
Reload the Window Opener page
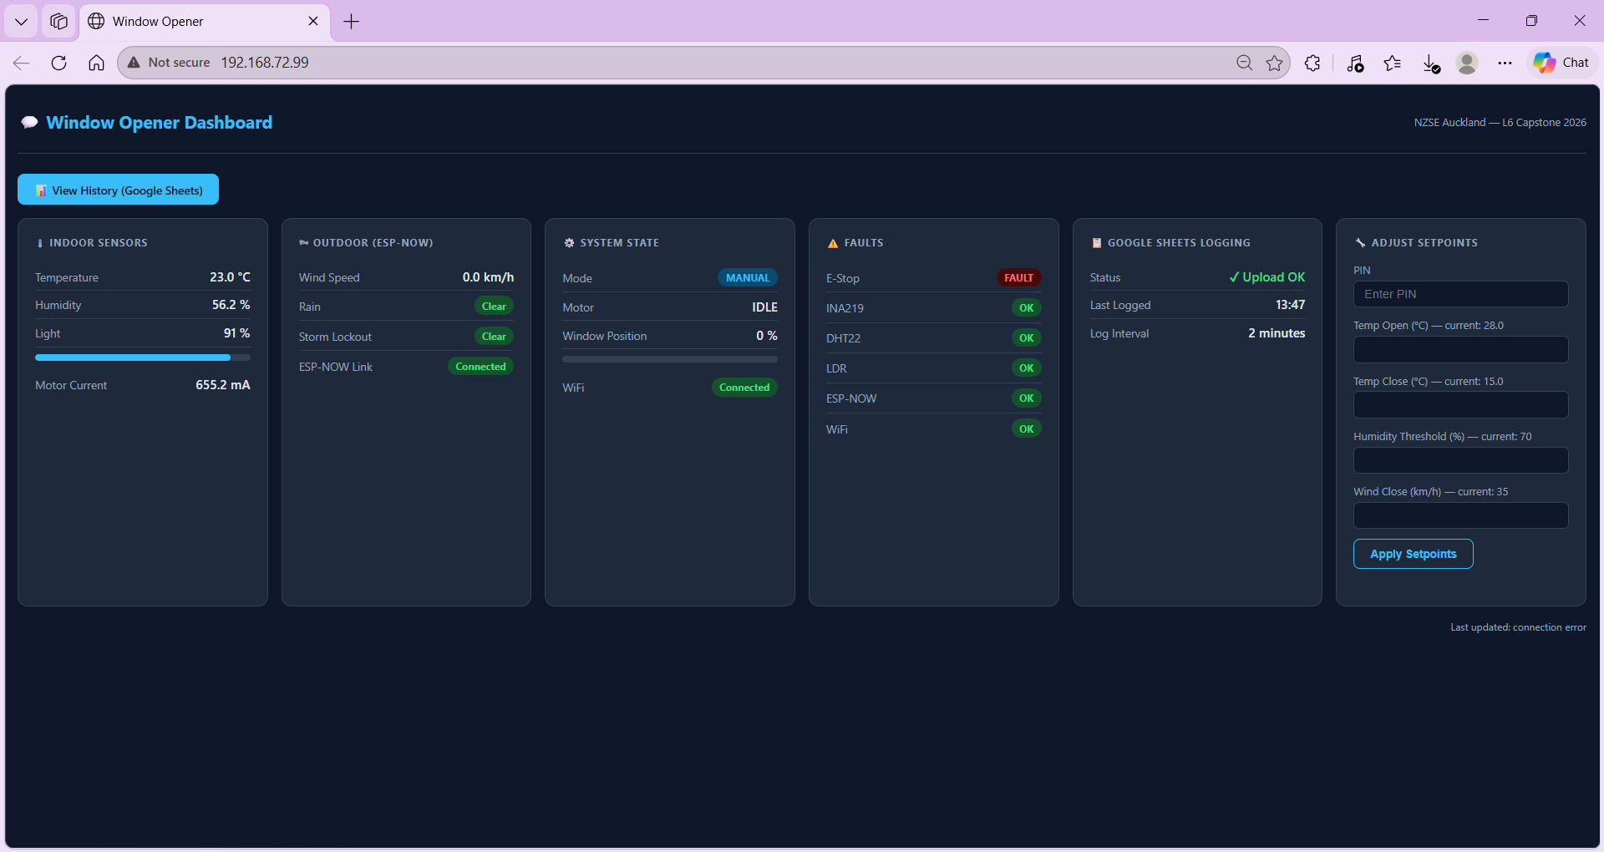(58, 63)
